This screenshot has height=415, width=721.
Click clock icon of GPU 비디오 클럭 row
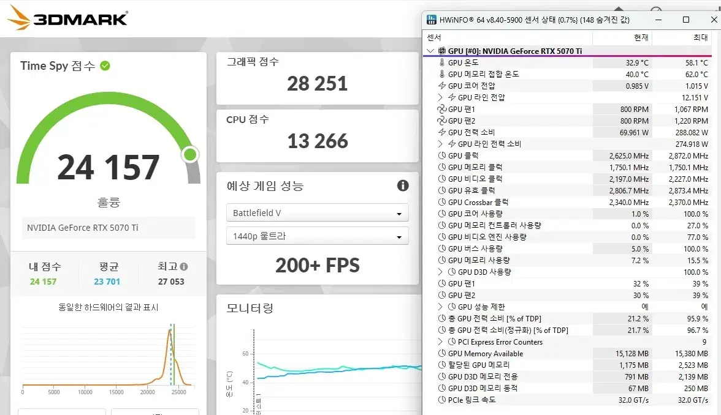442,179
